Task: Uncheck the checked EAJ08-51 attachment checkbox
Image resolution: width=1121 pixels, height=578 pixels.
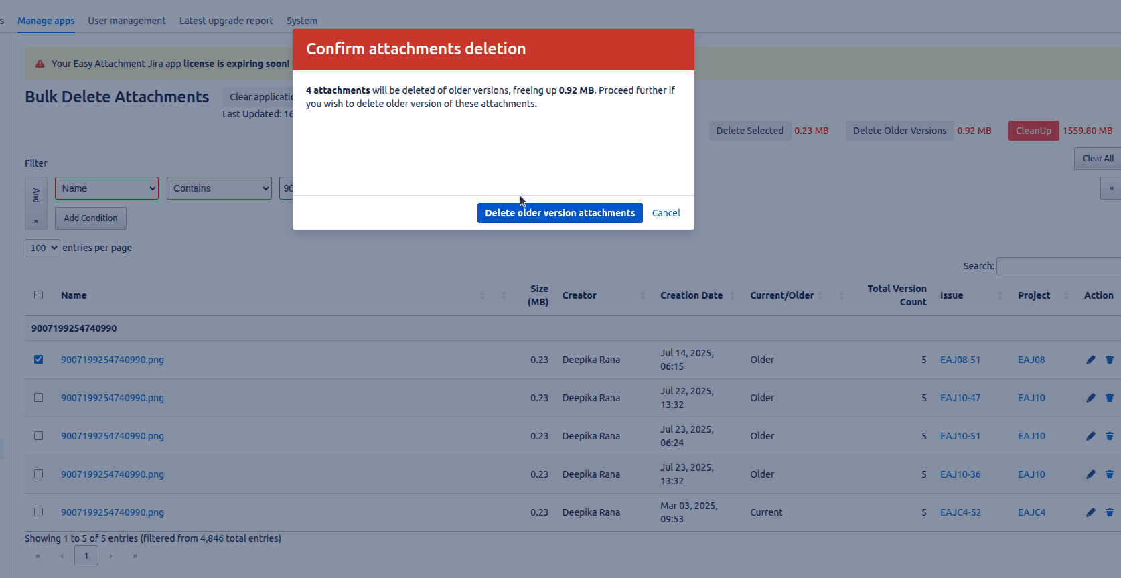Action: coord(38,360)
